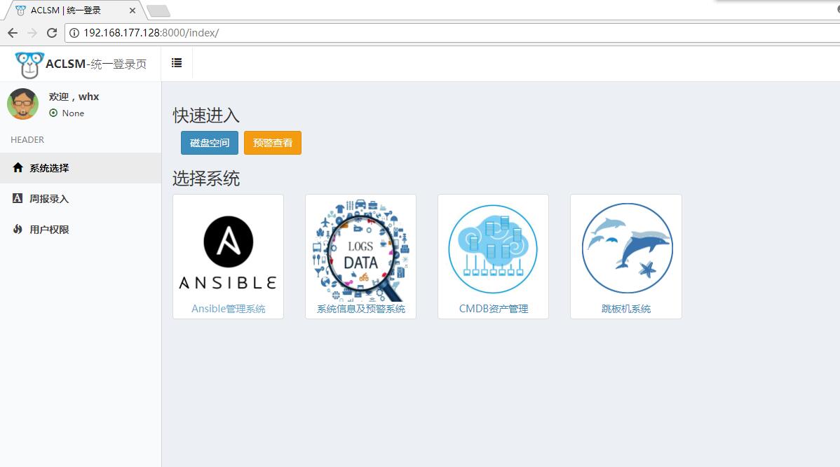
Task: Click the flame icon beside 用户权限
Action: (x=18, y=230)
